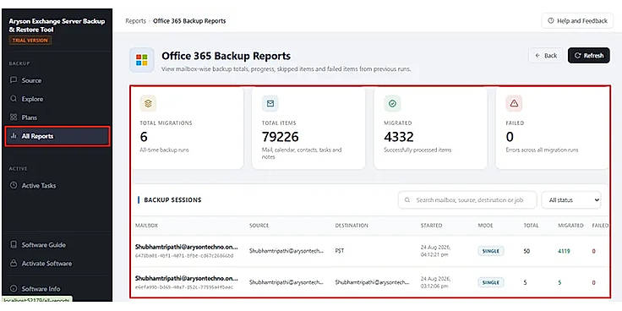The width and height of the screenshot is (622, 311).
Task: Click the MAILBOX column header
Action: (x=146, y=226)
